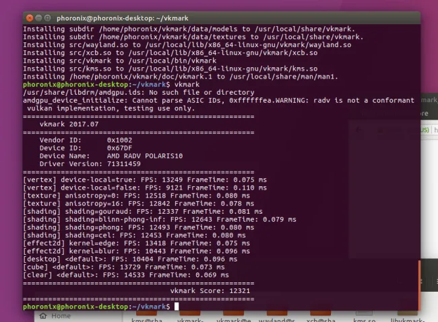Screen dimensions: 438x322
Task: Click the '[shading] shading=gouraud' result line
Action: (143, 211)
